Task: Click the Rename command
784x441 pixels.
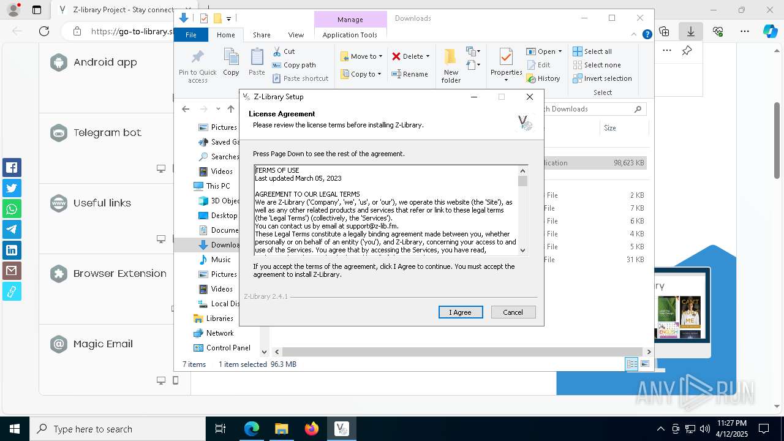Action: pos(410,74)
